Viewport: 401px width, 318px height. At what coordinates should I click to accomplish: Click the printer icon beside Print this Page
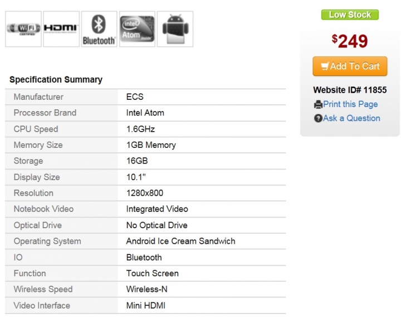coord(318,104)
